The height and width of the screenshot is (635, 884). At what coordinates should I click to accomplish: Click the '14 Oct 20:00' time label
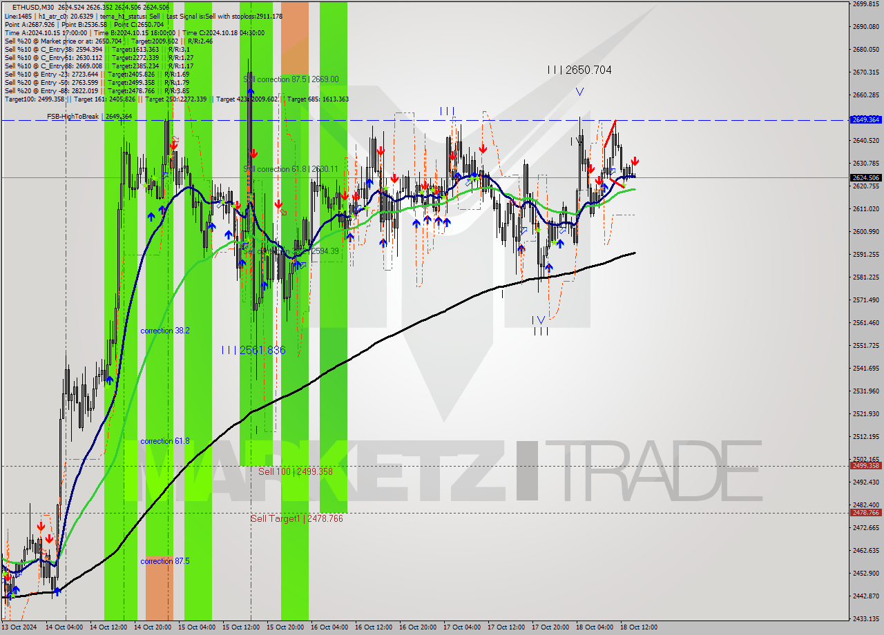(x=153, y=627)
